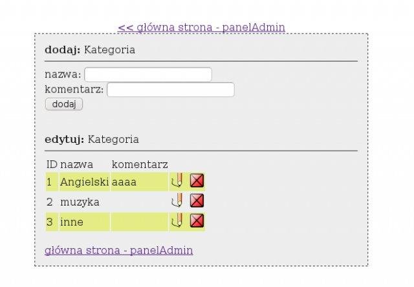Edit the Angielski category with pencil icon
Viewport: 414px width, 287px height.
(x=177, y=182)
